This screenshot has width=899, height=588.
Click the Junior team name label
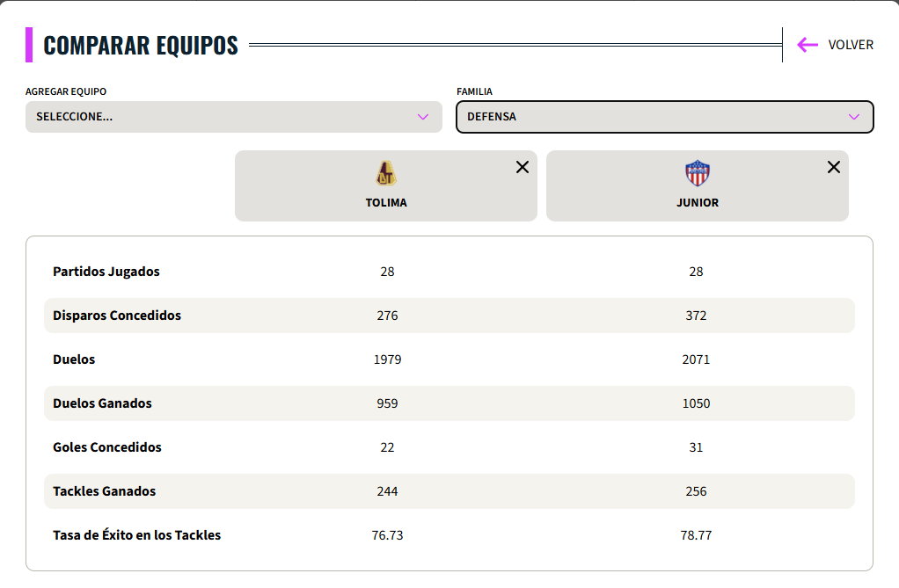click(697, 202)
